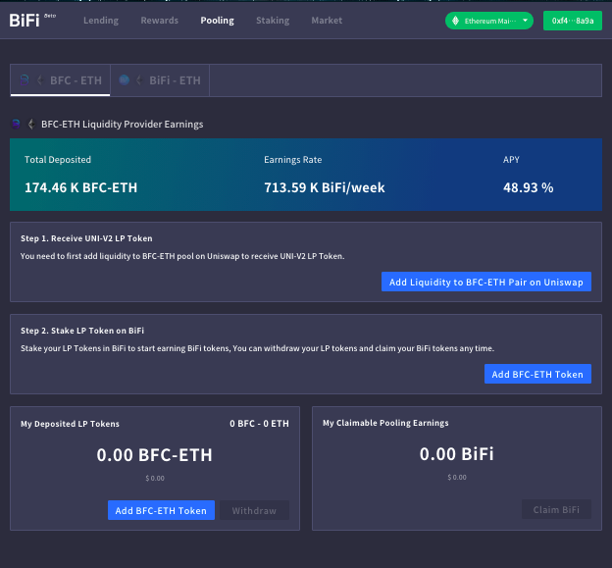The image size is (612, 568).
Task: Click the My Claimable Pooling Earnings label
Action: click(x=385, y=423)
